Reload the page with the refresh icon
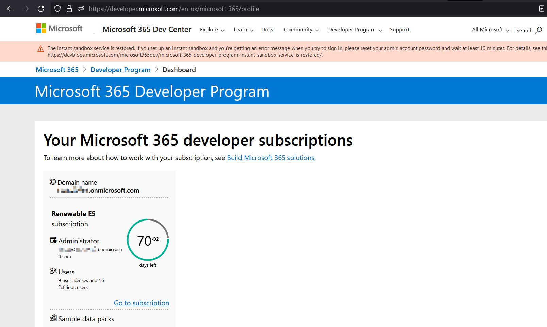 click(41, 9)
